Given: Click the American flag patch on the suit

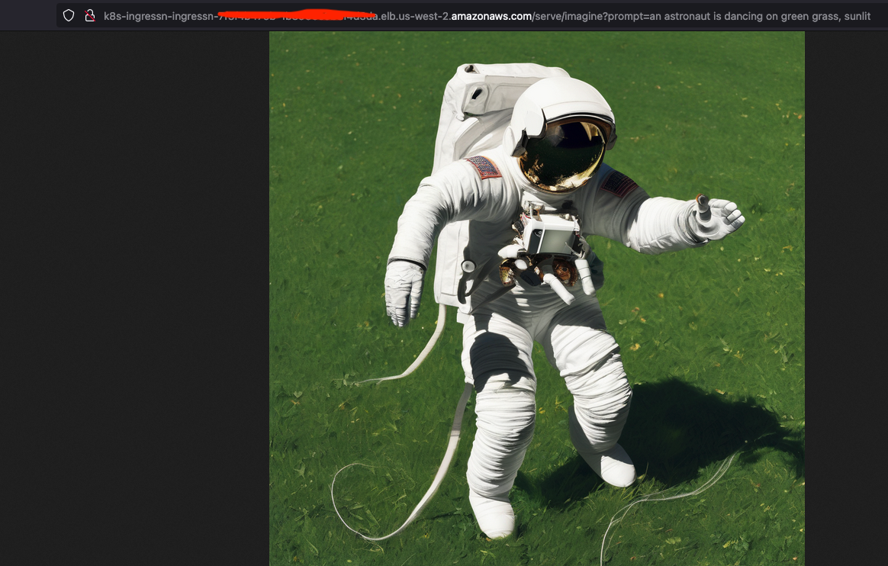Looking at the screenshot, I should point(484,169).
